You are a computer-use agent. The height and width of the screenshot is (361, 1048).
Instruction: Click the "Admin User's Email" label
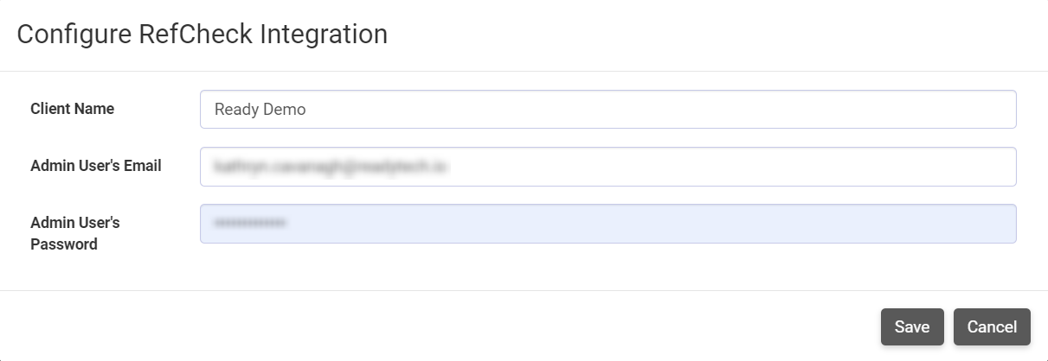point(96,166)
